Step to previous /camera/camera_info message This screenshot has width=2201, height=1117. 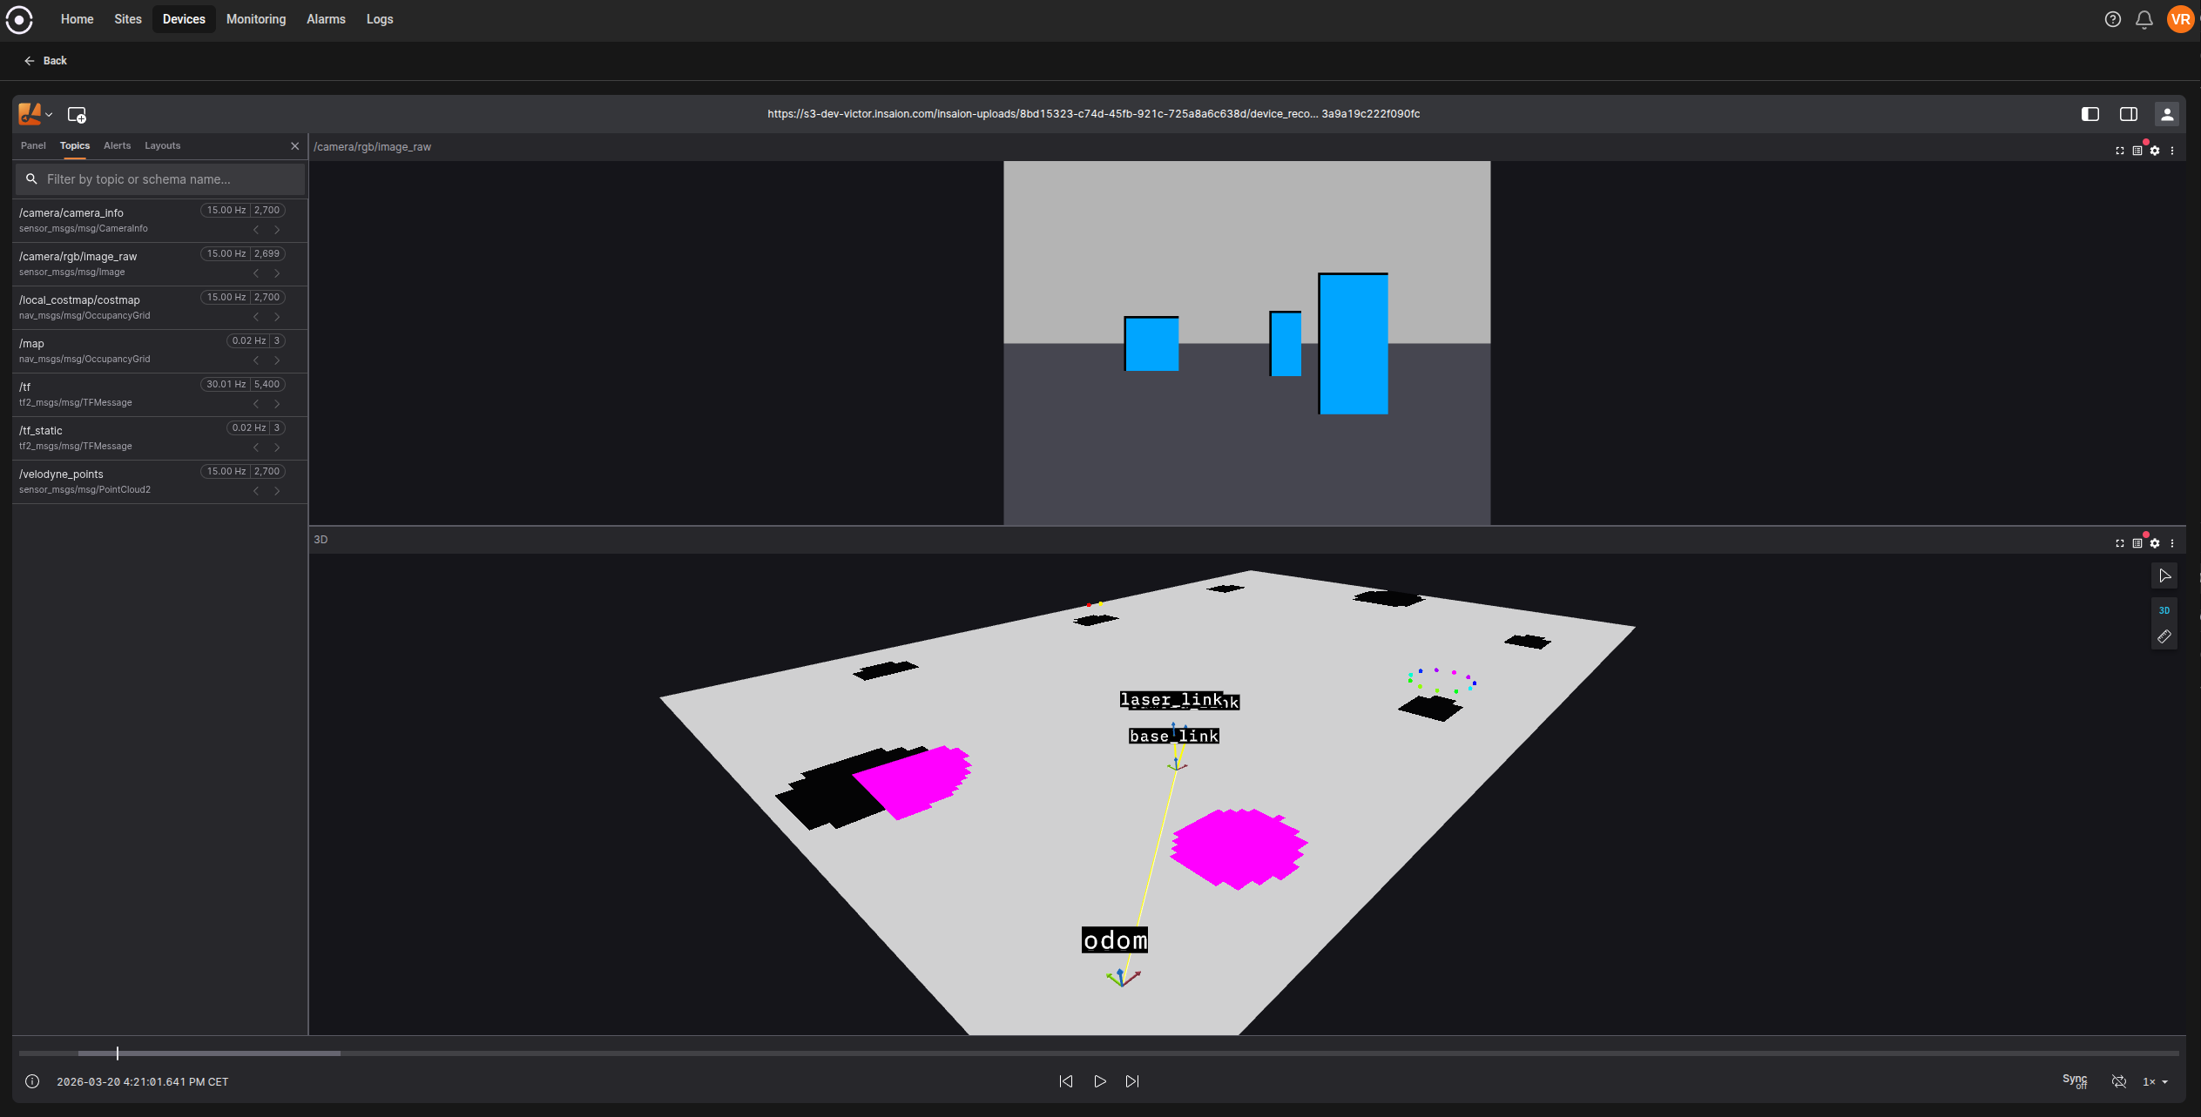click(x=256, y=230)
